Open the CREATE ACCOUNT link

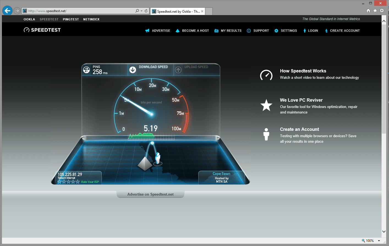[x=345, y=31]
